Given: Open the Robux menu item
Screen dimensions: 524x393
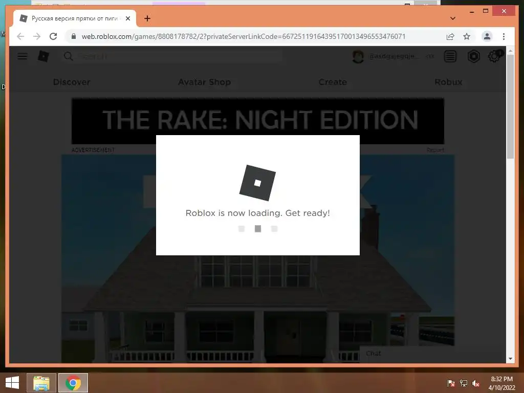Looking at the screenshot, I should tap(448, 82).
